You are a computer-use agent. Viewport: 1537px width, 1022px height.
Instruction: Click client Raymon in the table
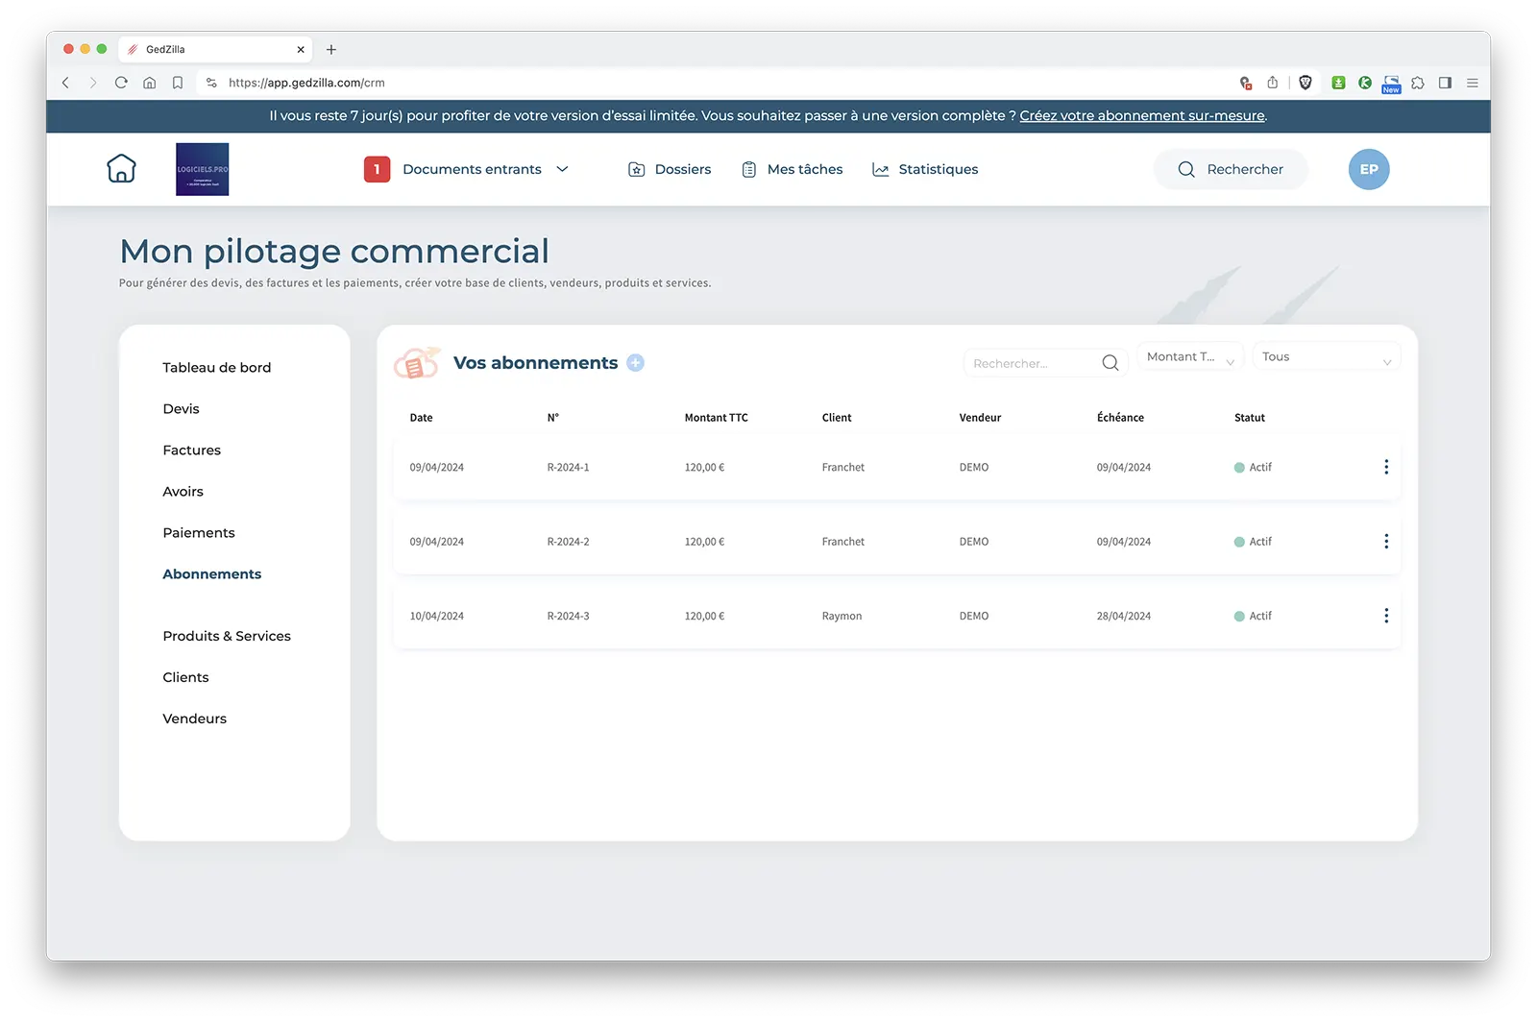[x=842, y=617]
